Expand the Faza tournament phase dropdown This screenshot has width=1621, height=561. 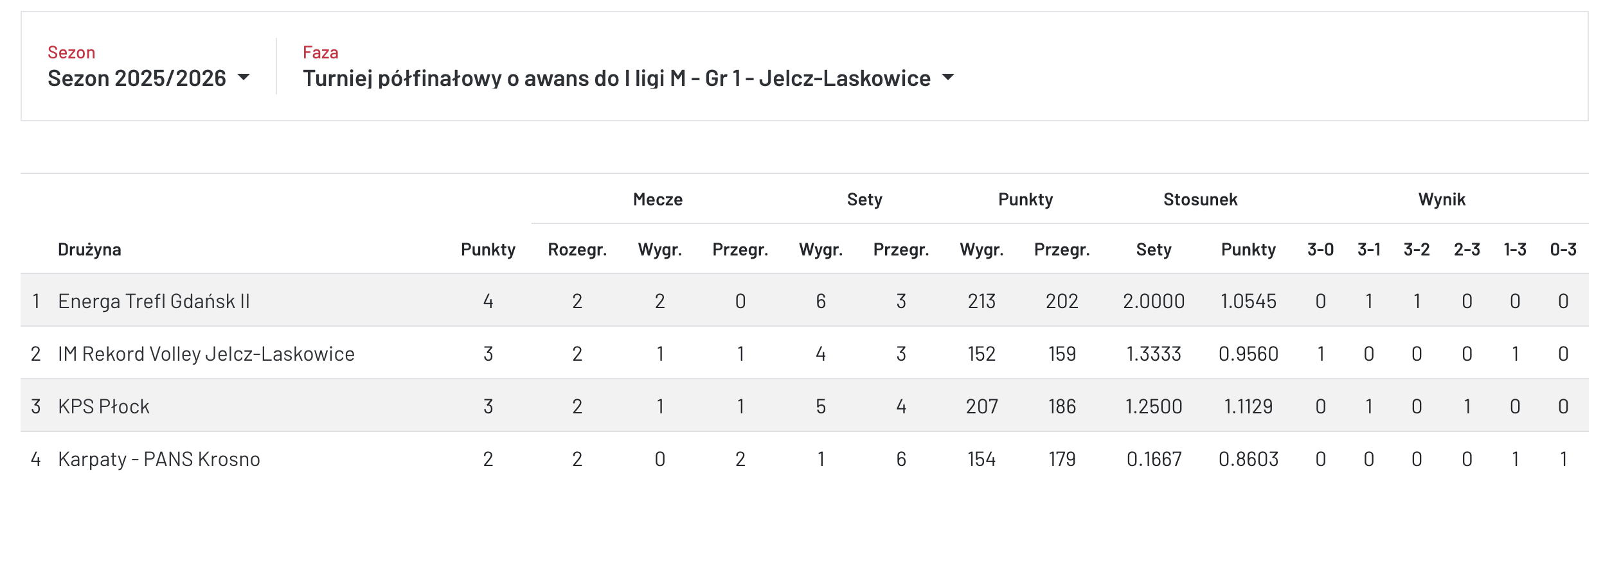616,78
